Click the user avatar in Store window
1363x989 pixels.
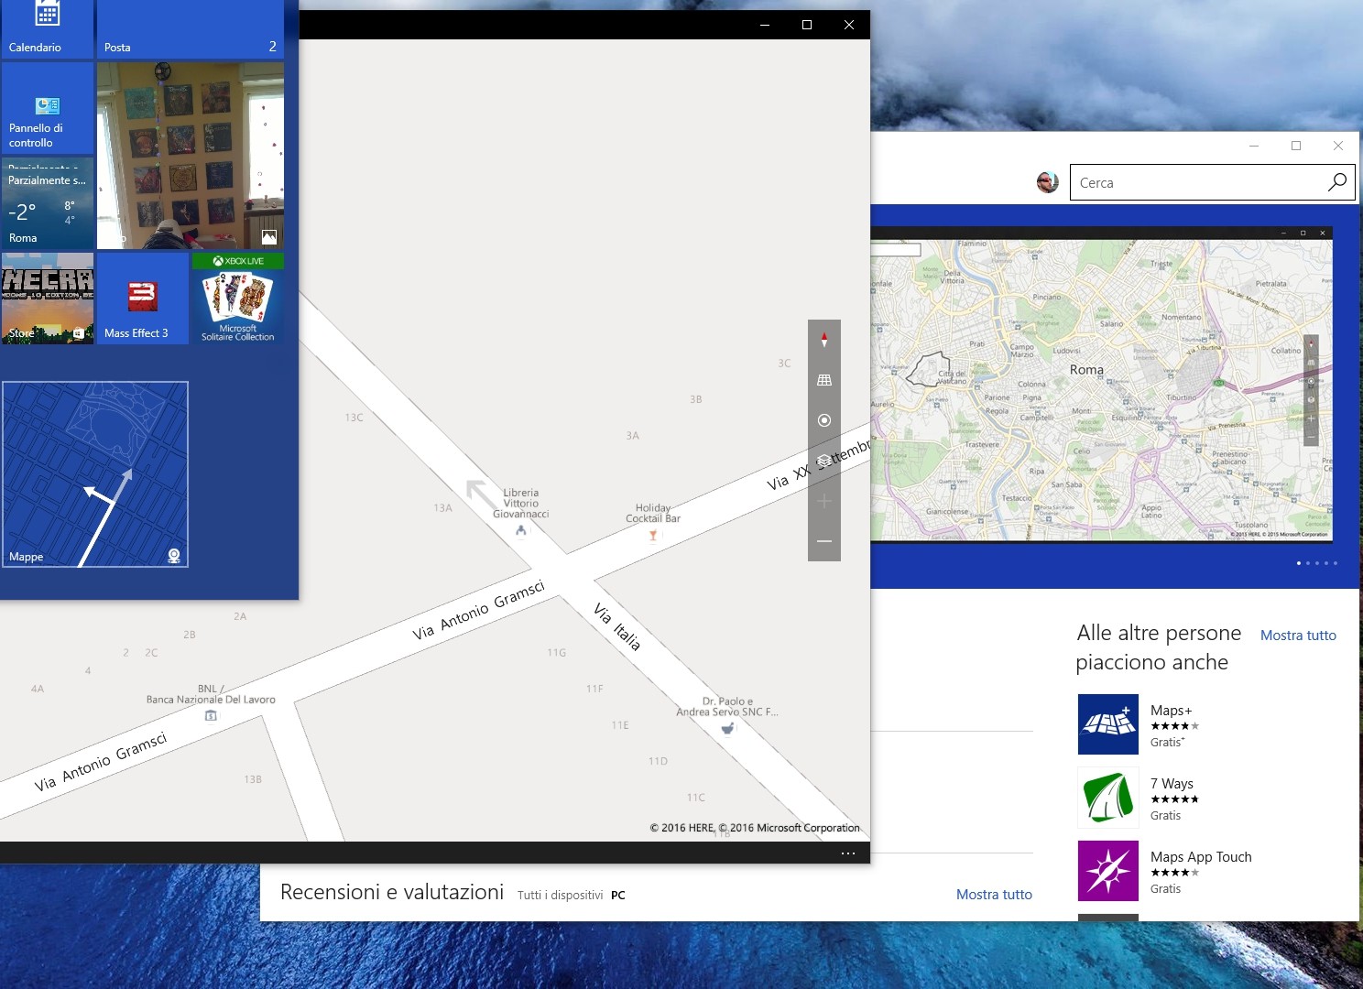click(x=1048, y=182)
